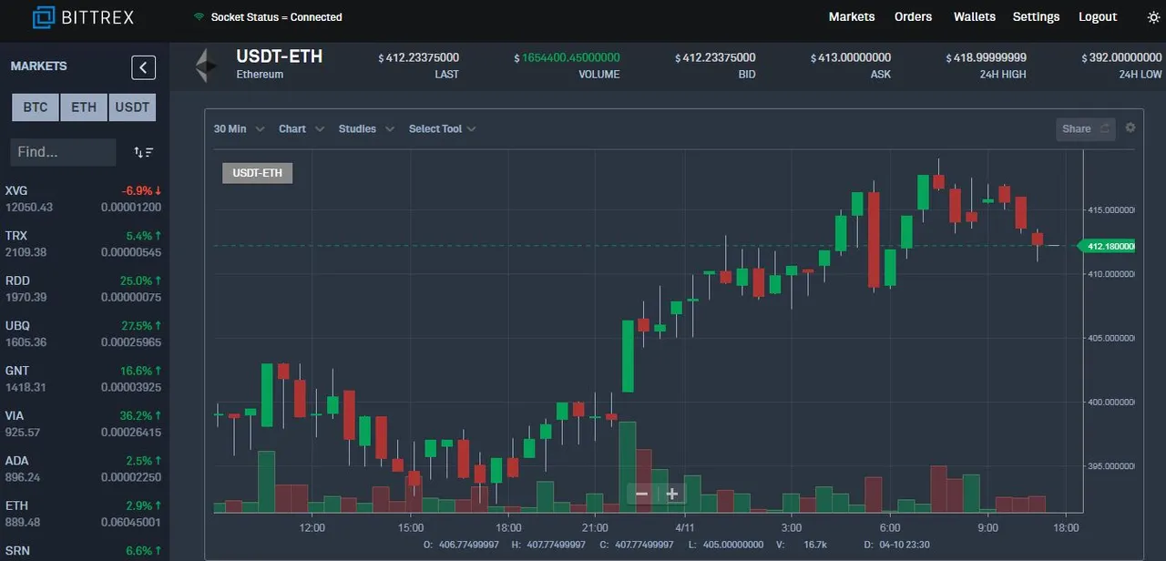The width and height of the screenshot is (1166, 561).
Task: Click the socket status wifi icon
Action: [199, 17]
